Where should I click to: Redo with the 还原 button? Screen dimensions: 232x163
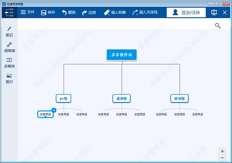(x=89, y=13)
